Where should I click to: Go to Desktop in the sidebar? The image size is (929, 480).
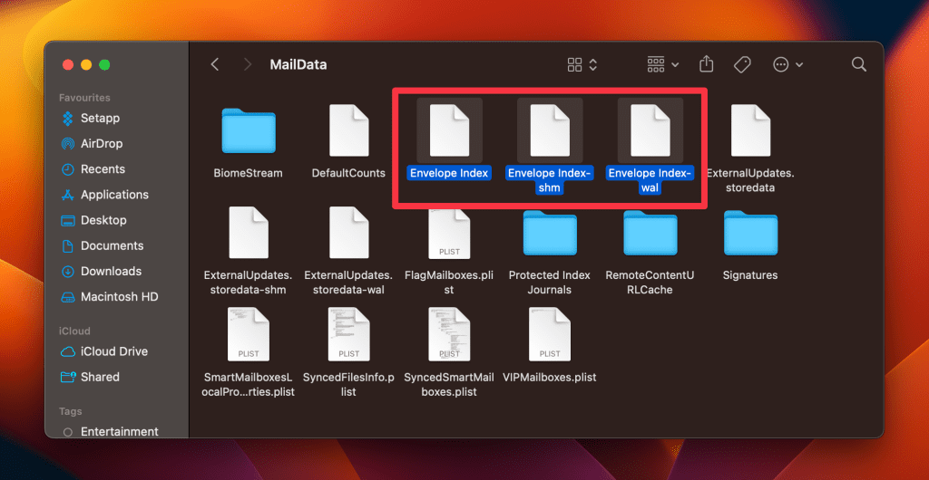tap(94, 220)
